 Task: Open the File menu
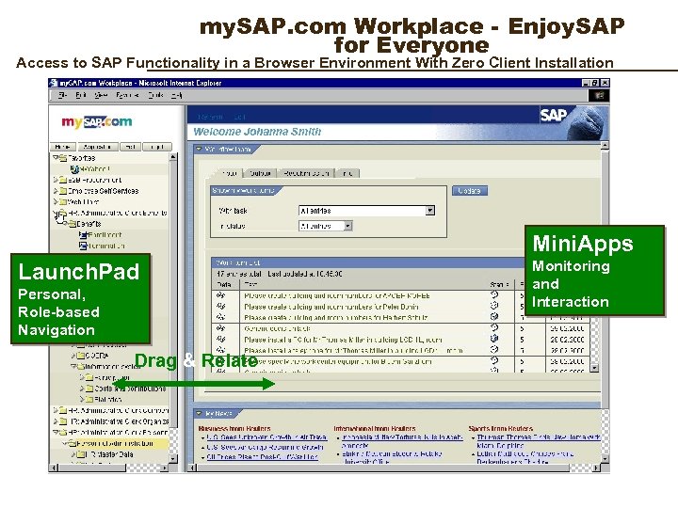coord(62,95)
